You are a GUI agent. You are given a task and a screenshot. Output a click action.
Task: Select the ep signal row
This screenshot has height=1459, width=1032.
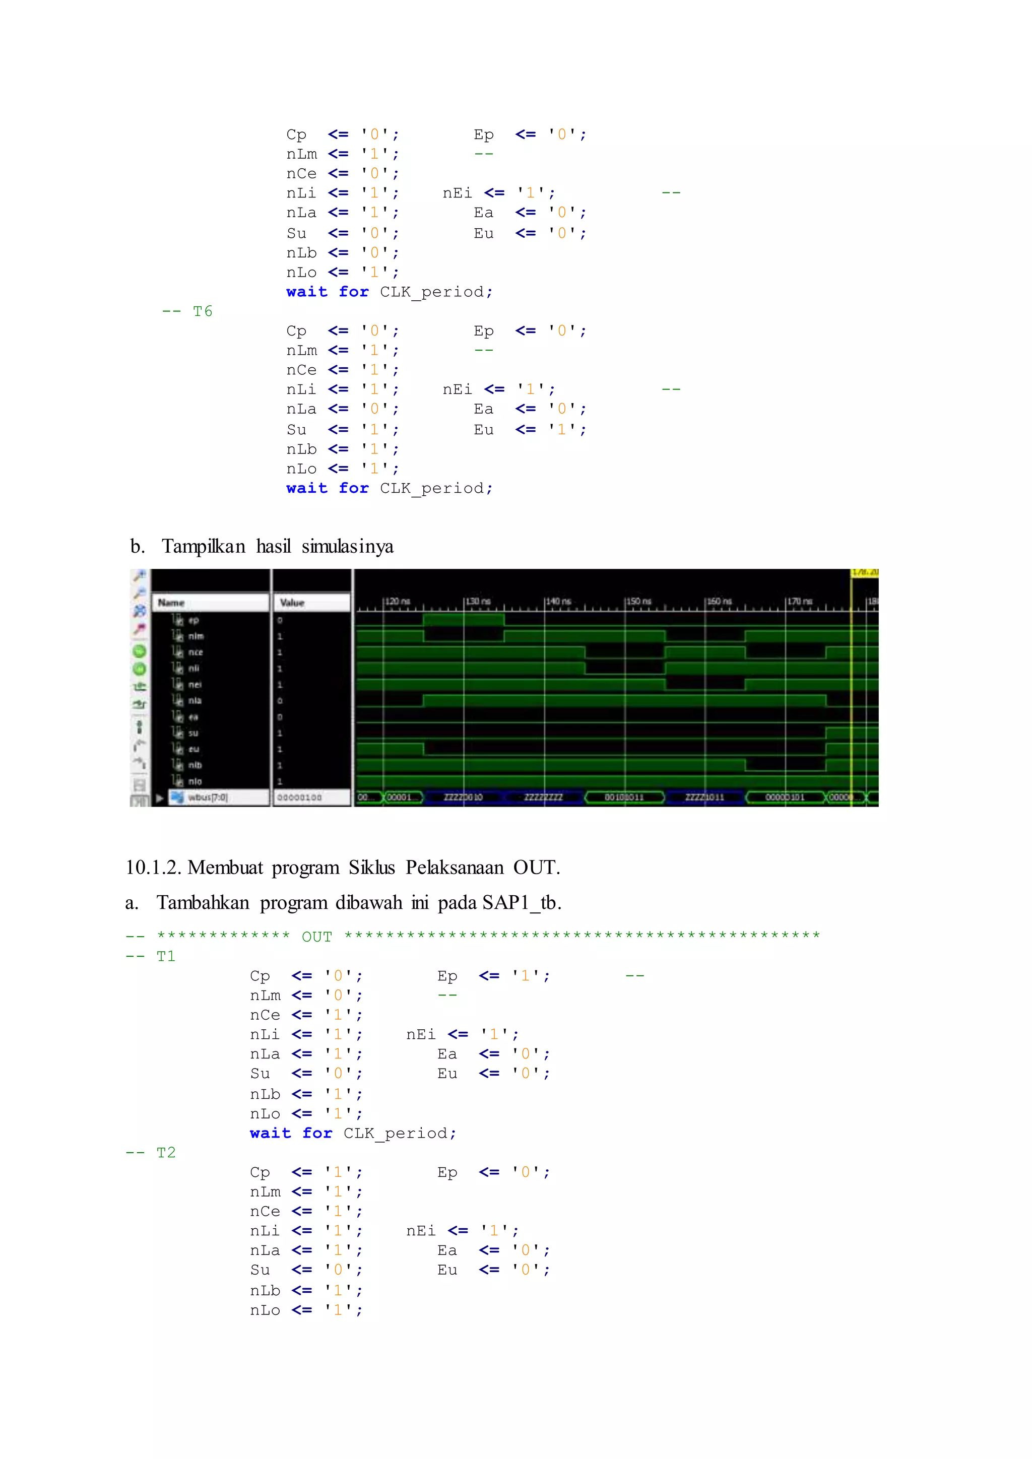[x=193, y=620]
